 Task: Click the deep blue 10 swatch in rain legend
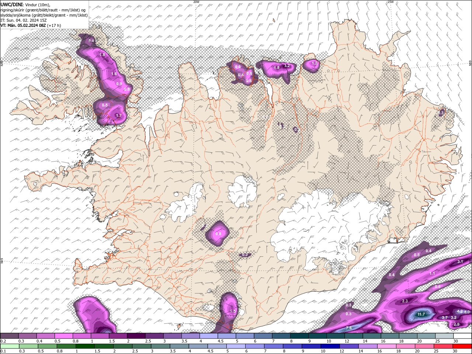330,346
